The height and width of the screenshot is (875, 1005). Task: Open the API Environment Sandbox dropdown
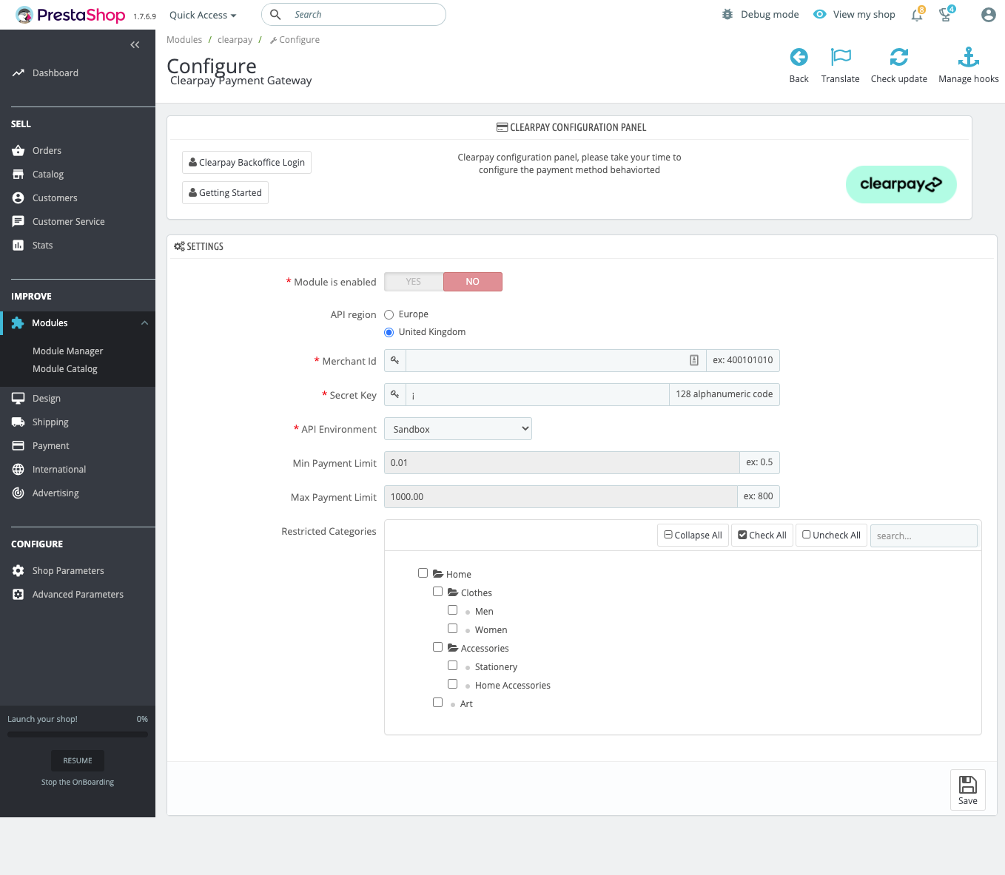point(458,429)
